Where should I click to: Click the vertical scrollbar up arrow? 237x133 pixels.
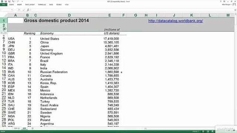click(x=236, y=14)
